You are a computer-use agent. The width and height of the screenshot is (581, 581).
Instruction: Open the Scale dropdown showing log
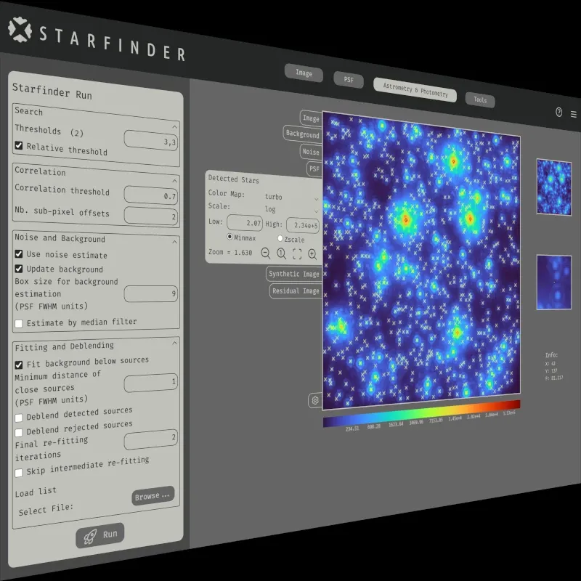click(x=291, y=210)
